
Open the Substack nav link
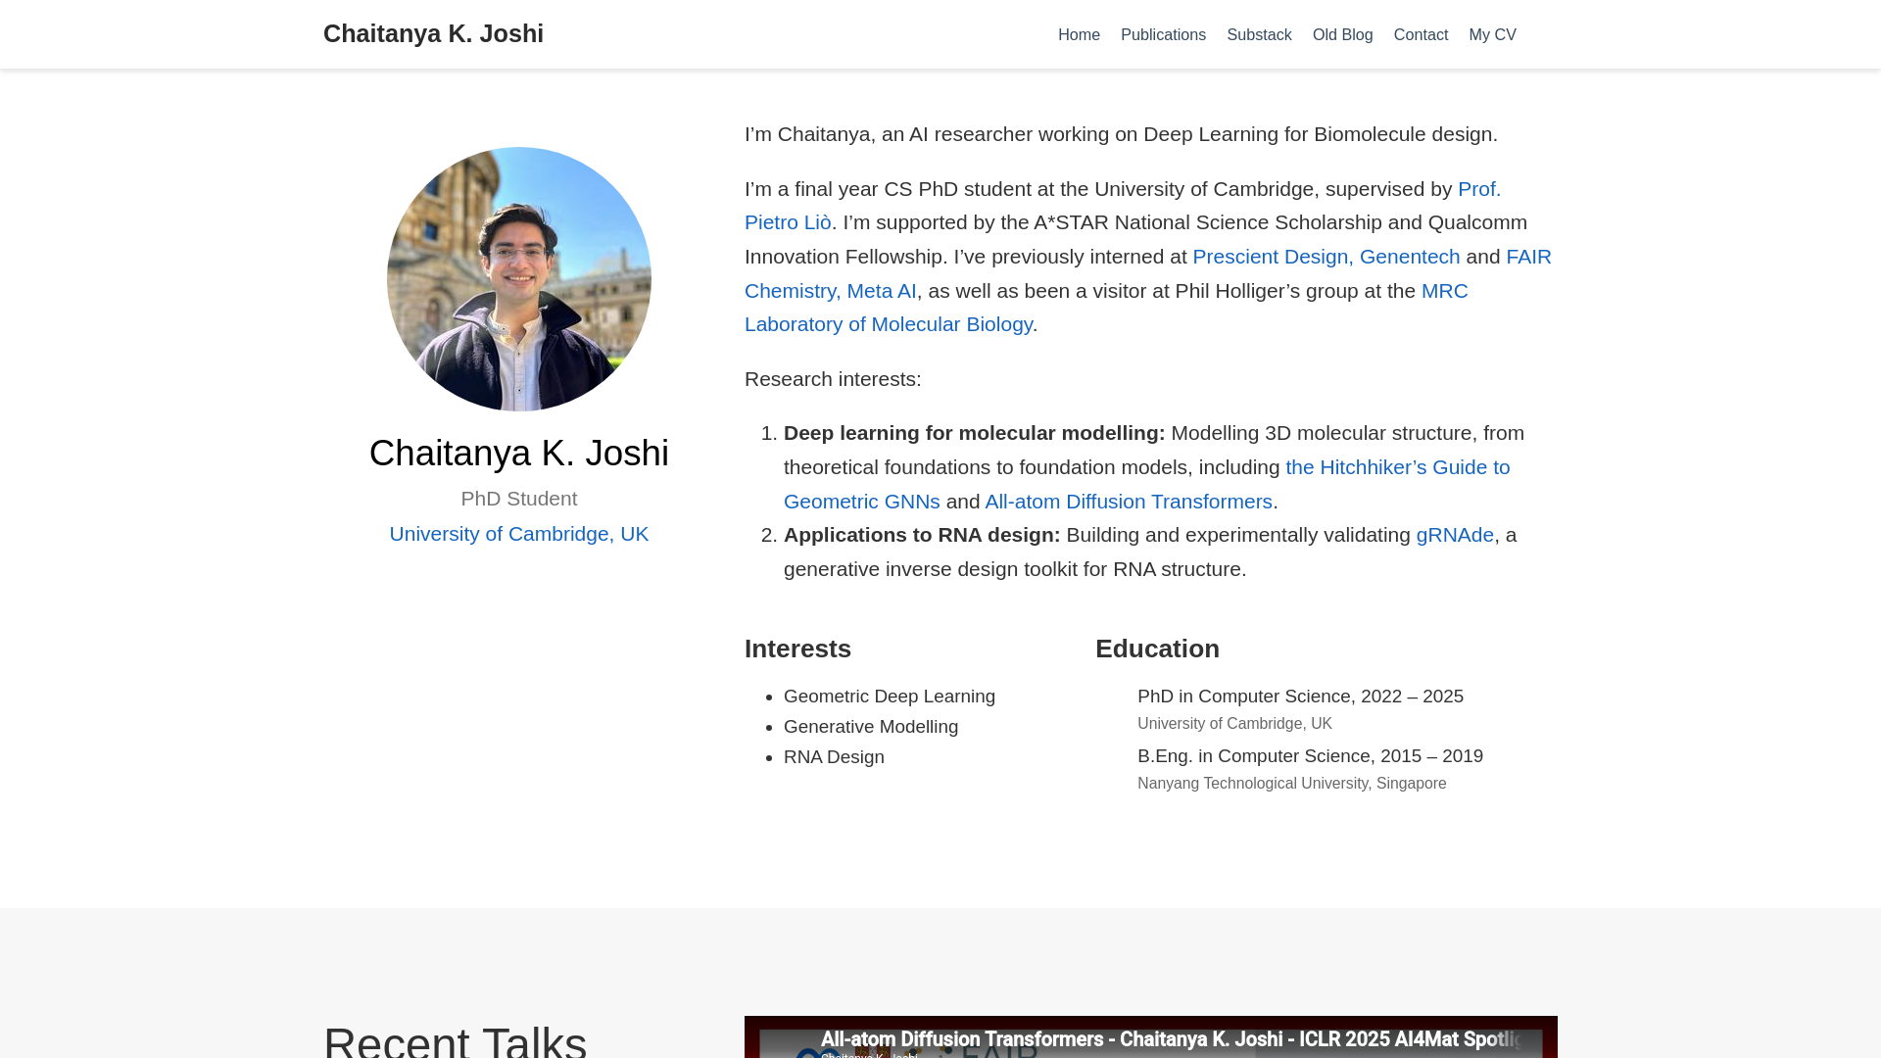point(1259,34)
